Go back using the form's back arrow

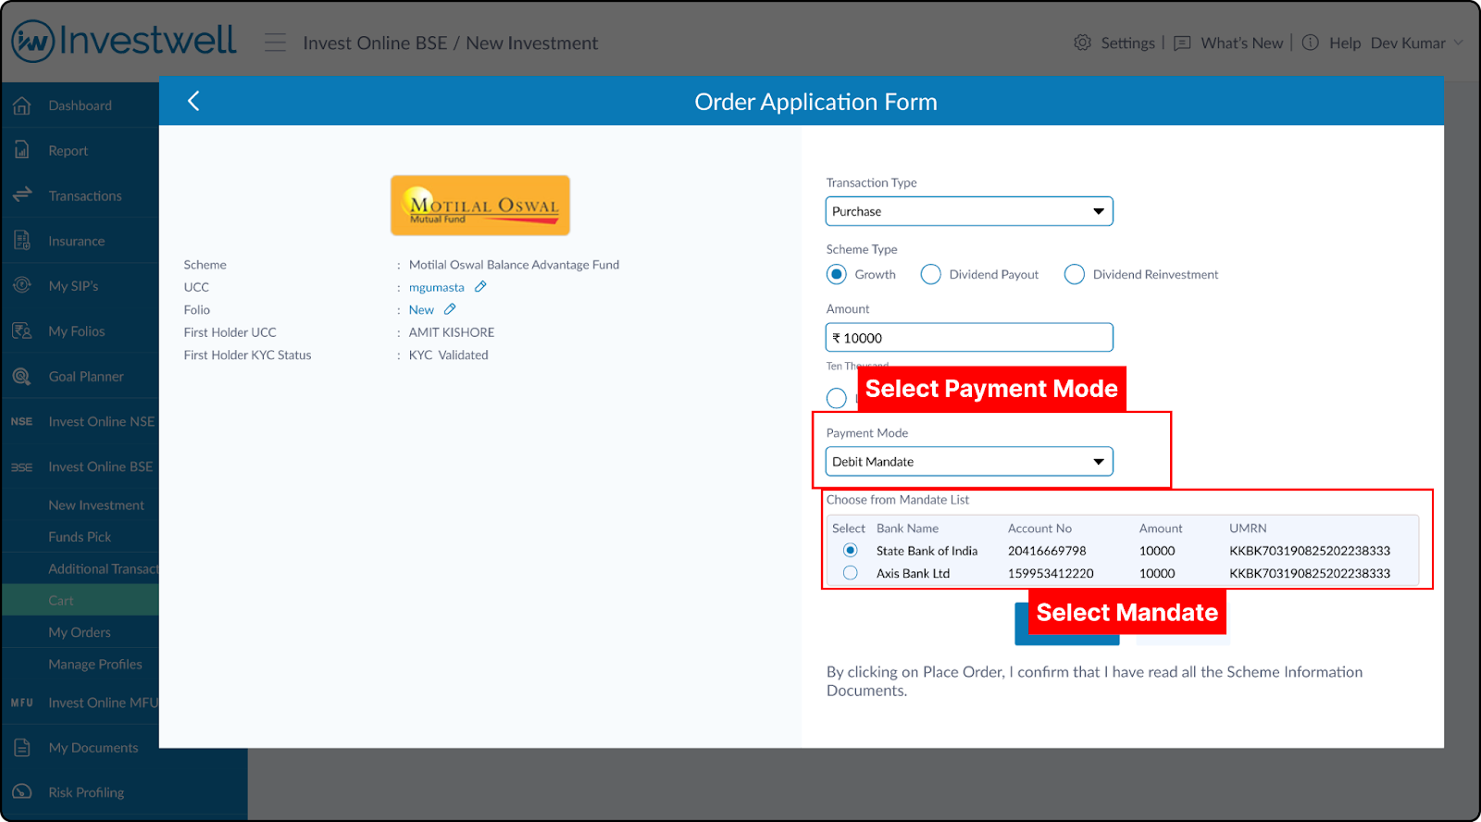tap(193, 101)
